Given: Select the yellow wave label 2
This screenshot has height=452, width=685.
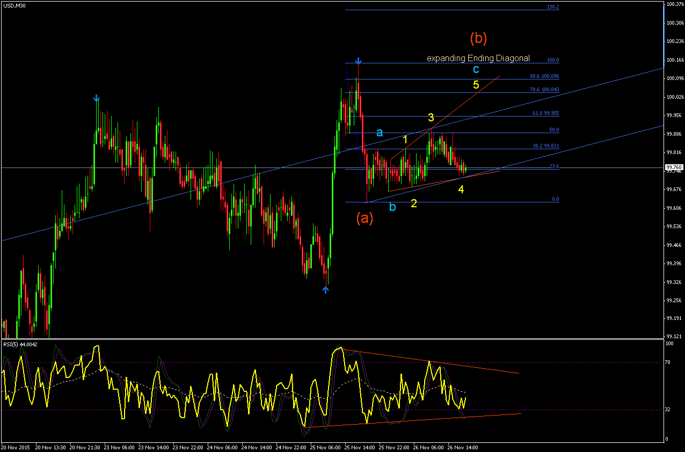Looking at the screenshot, I should [x=414, y=203].
